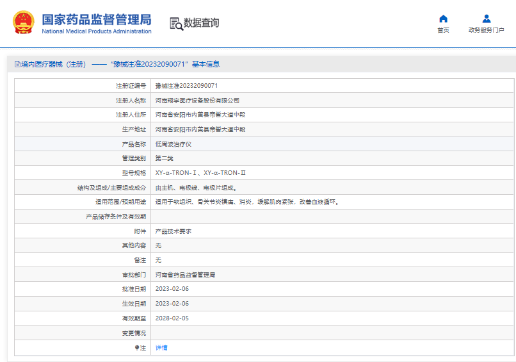This screenshot has height=362, width=516.
Task: Click the 管理类别 row label
Action: (x=134, y=158)
